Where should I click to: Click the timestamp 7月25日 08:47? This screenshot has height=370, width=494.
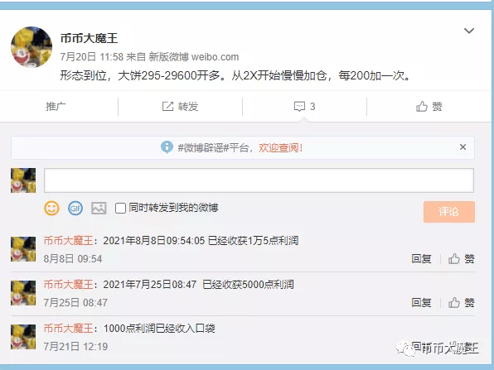click(75, 303)
